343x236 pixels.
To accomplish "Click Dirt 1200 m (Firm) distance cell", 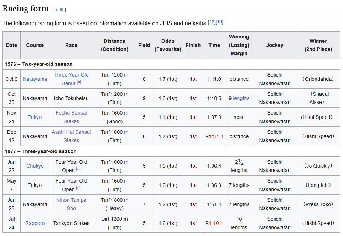I will [114, 223].
